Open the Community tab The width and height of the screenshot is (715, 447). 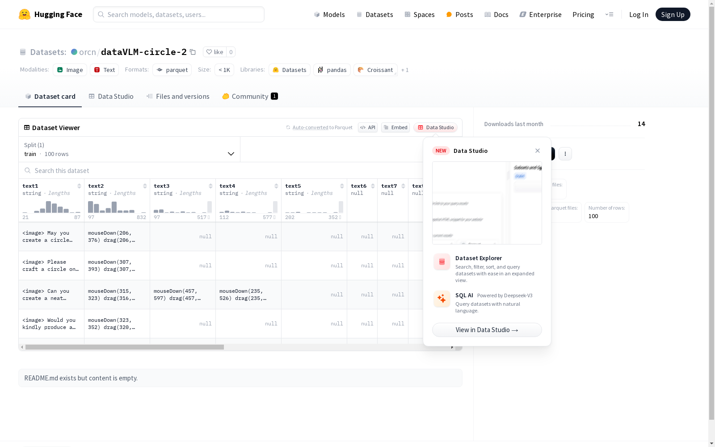pos(250,97)
